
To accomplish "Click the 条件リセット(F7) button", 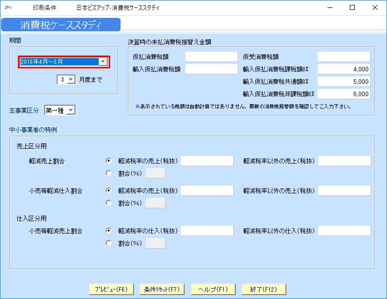I will [x=162, y=289].
